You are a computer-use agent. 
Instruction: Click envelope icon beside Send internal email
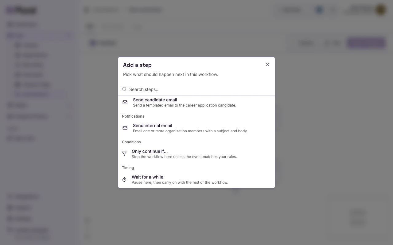click(125, 128)
